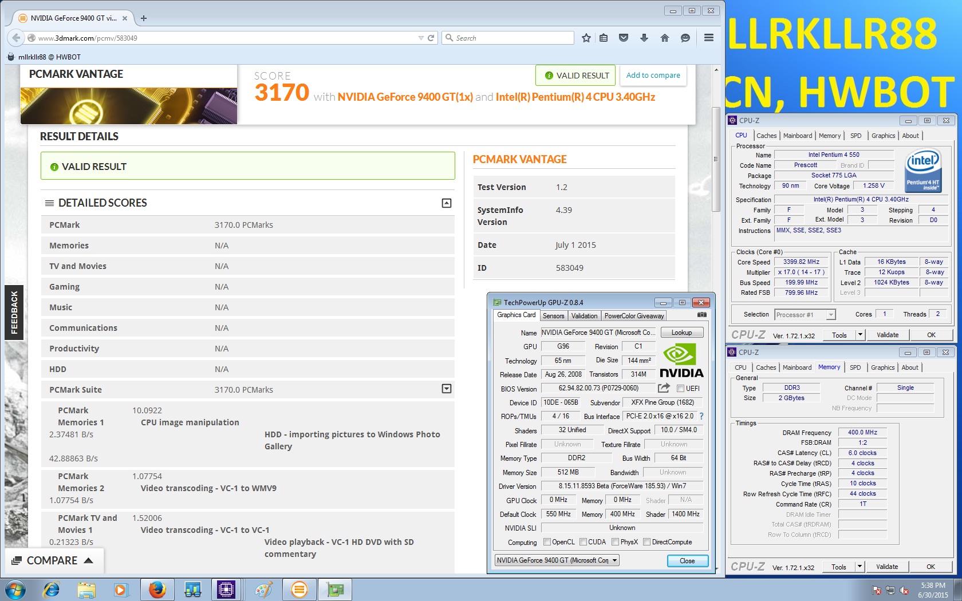Click OK in lower CPU-Z window

(931, 567)
